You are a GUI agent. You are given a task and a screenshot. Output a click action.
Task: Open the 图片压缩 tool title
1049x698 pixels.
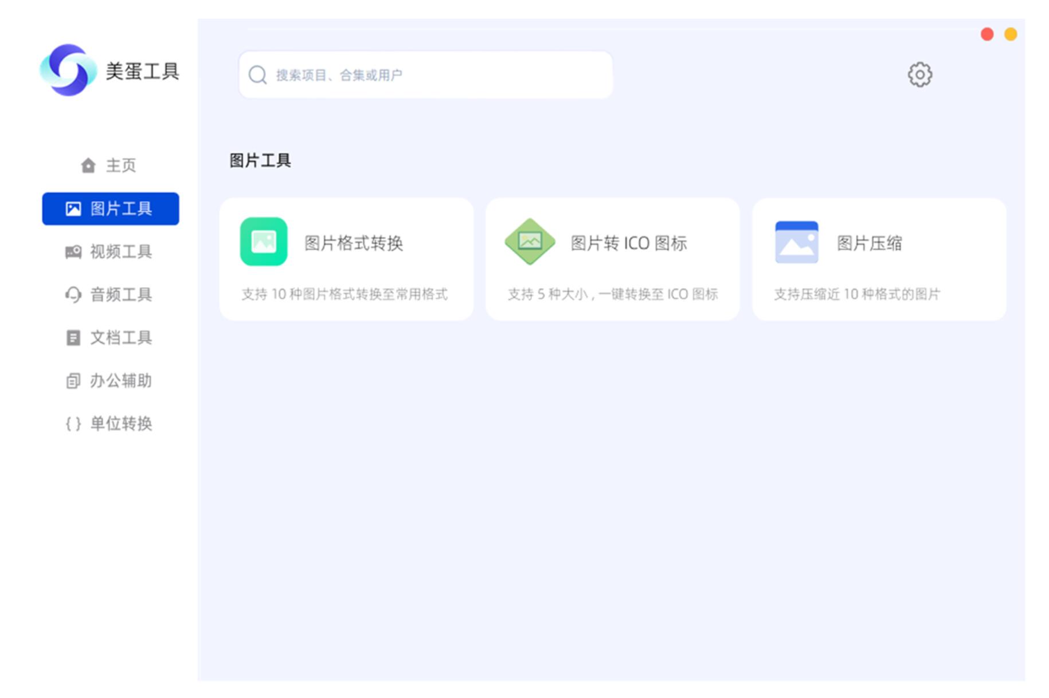[x=870, y=243]
